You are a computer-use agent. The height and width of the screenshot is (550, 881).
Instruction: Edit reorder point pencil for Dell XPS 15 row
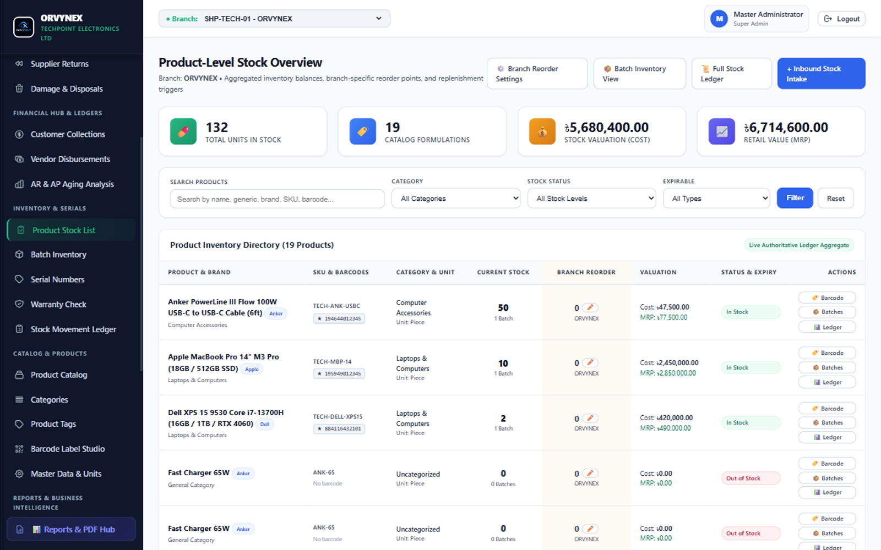590,418
